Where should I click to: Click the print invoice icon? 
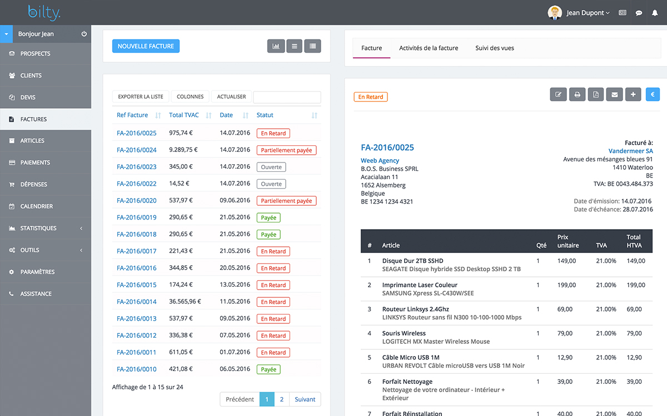577,94
